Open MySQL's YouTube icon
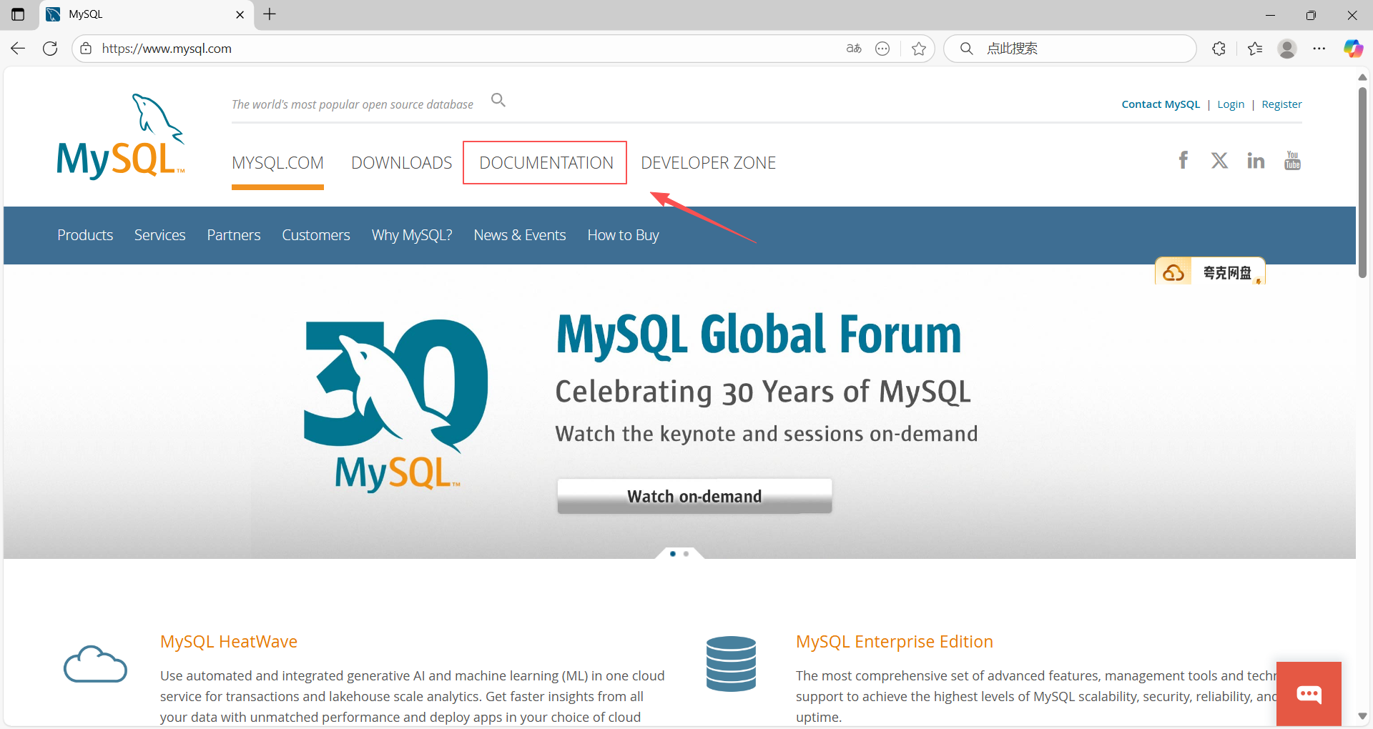This screenshot has height=729, width=1373. 1292,160
